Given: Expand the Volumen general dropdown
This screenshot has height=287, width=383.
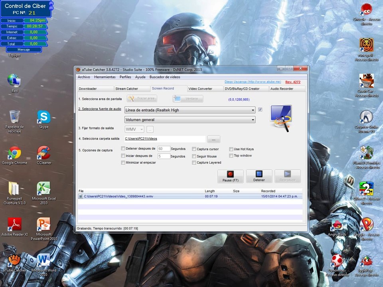Looking at the screenshot, I should point(190,120).
